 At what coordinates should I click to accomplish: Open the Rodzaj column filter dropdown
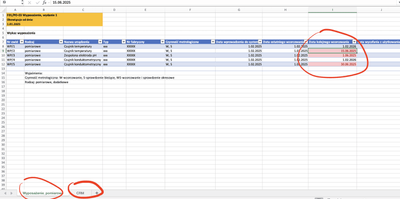click(61, 42)
